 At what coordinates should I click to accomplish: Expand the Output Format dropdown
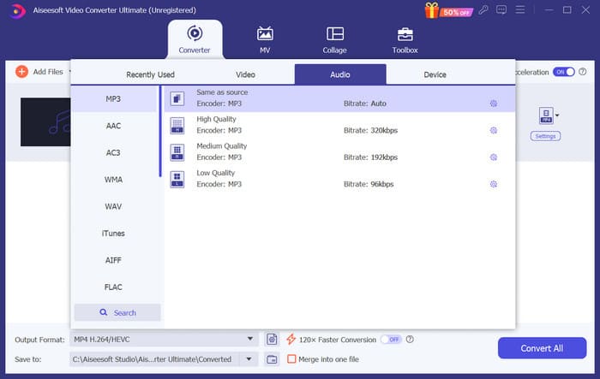coord(250,340)
